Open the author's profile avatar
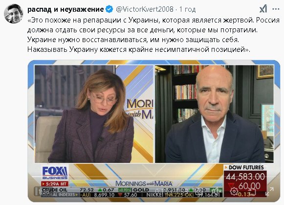 (14, 14)
